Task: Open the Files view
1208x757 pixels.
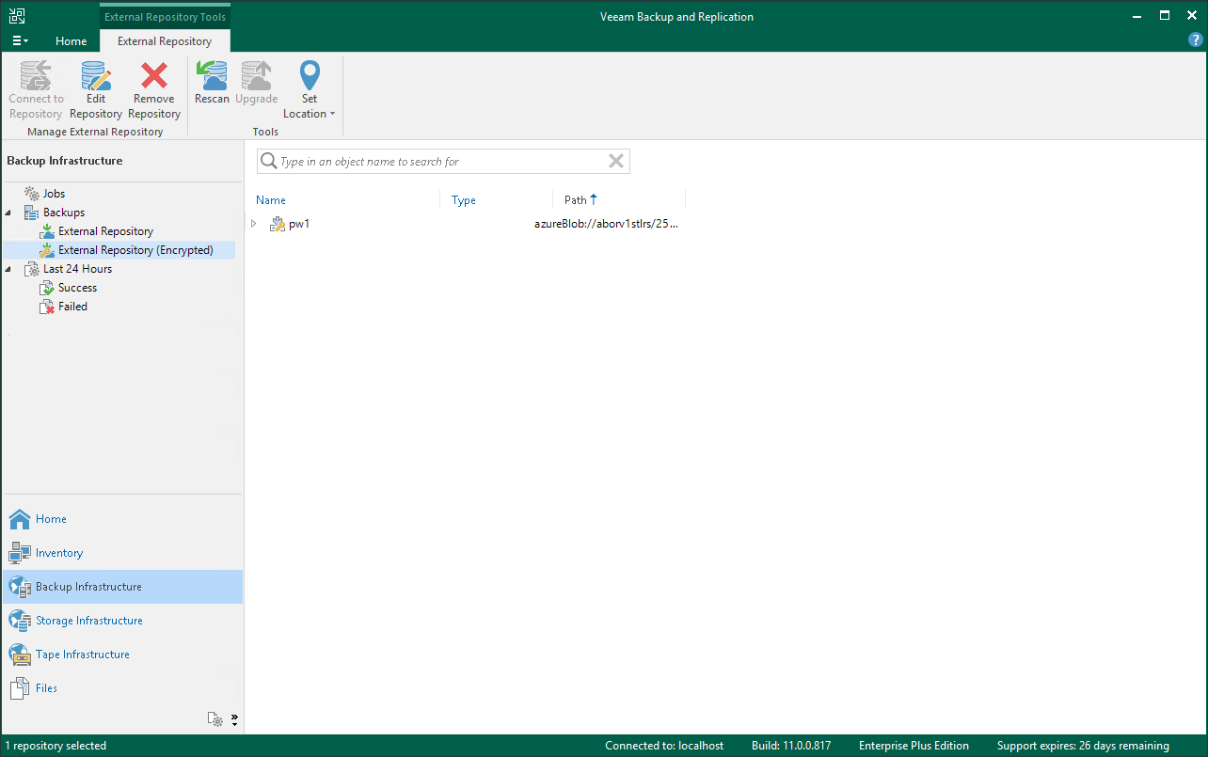Action: click(44, 687)
